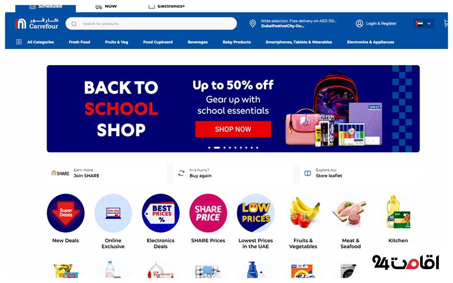Click the Search for products field
Image resolution: width=453 pixels, height=283 pixels.
pyautogui.click(x=151, y=24)
